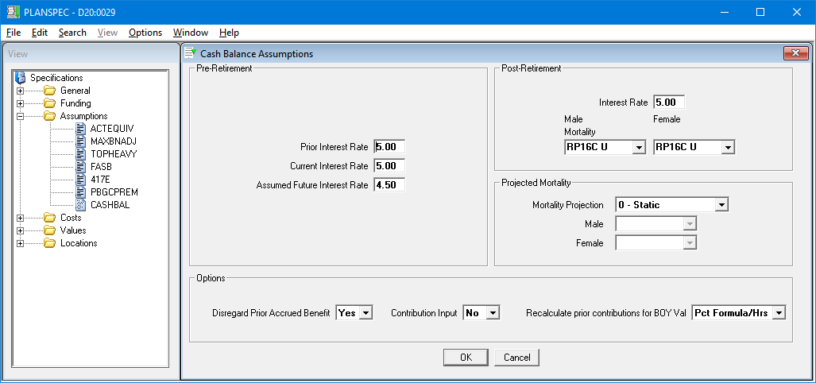816x383 pixels.
Task: Select MAXBNADJ in the tree
Action: click(114, 141)
